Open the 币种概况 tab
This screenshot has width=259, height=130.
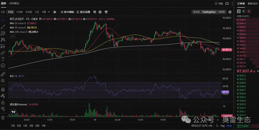pos(14,3)
